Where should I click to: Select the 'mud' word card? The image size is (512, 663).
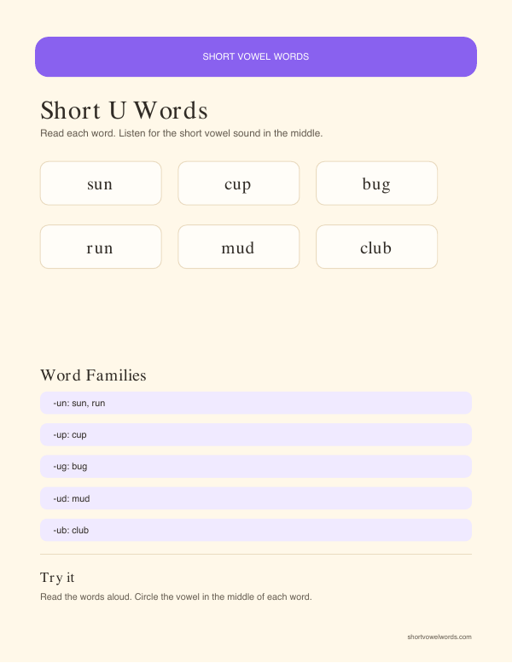(238, 247)
